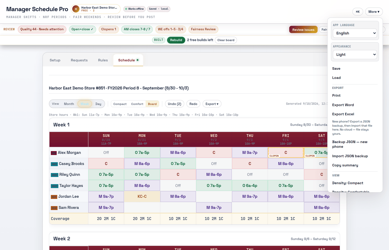Switch schedule view to Day
Screen dimensions: 389x250
point(98,104)
